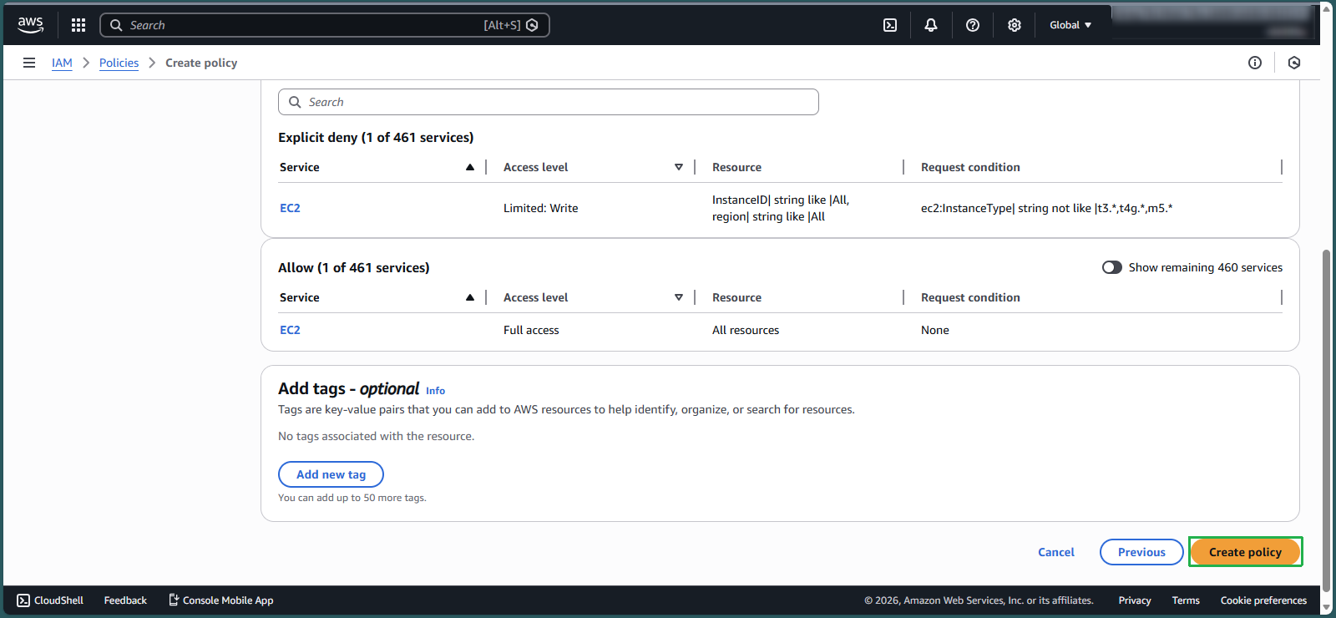Launch CloudShell from the top bar icon
Viewport: 1336px width, 618px height.
point(890,25)
